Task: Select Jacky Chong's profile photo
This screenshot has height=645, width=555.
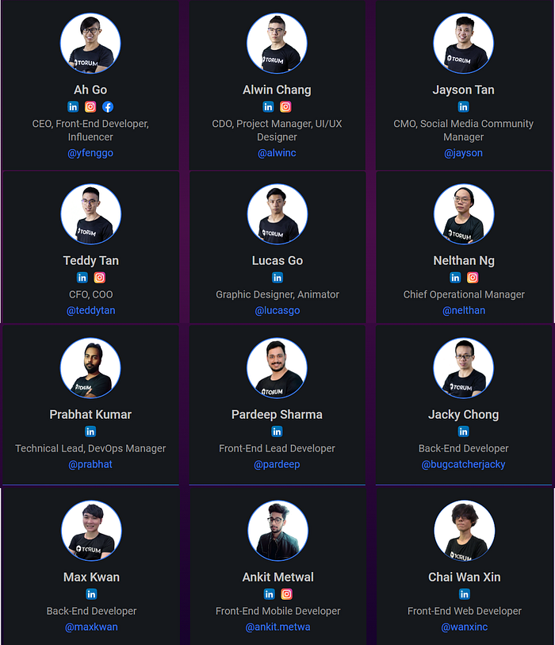Action: click(x=463, y=368)
